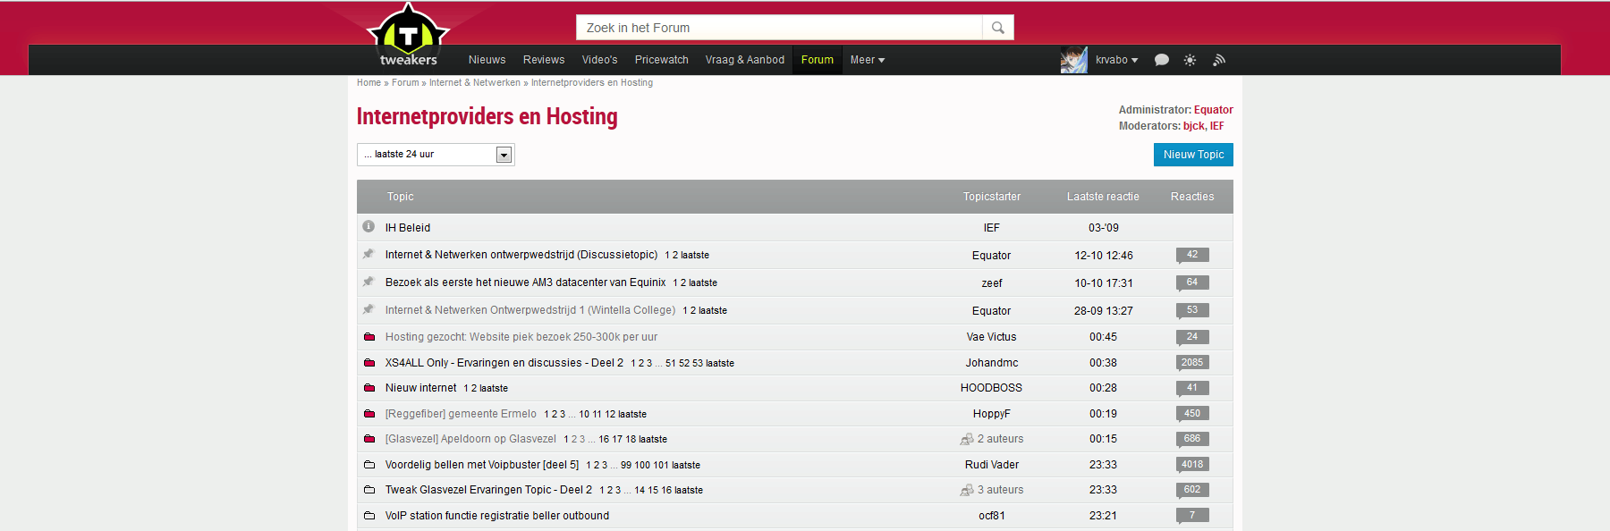Viewport: 1610px width, 531px height.
Task: Open the Nieuws menu item
Action: [487, 60]
